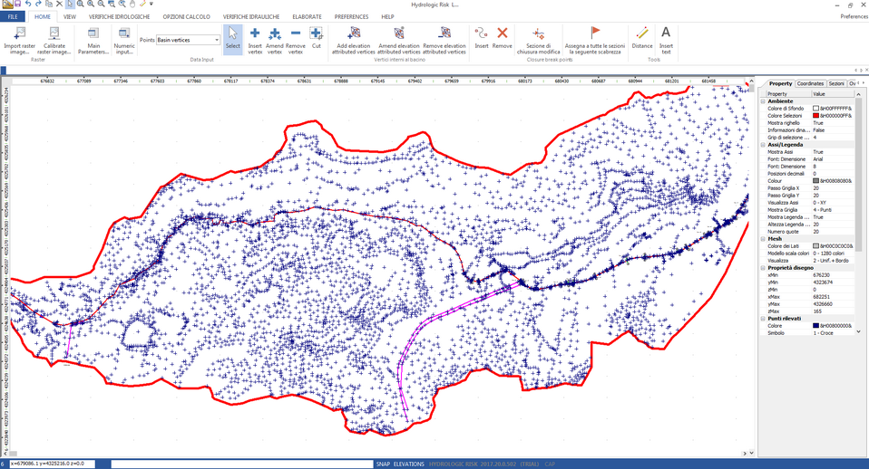Click property panel scrollbar down arrow
Viewport: 869px width, 469px height.
(858, 331)
